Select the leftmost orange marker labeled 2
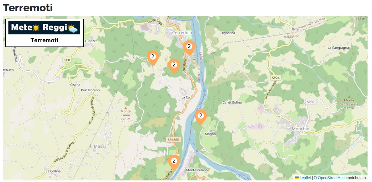 [153, 58]
